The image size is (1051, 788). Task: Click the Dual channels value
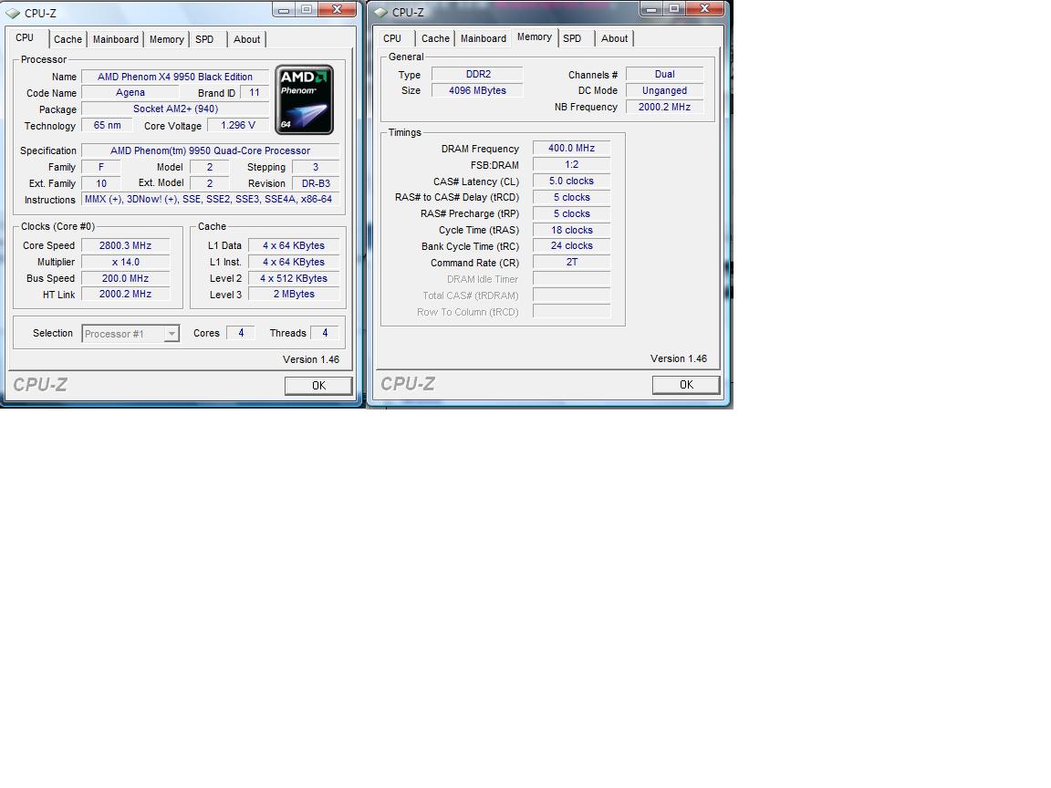click(x=664, y=75)
